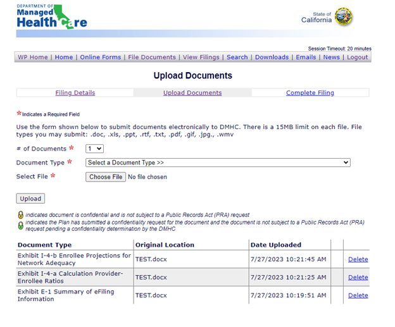Go to the Complete Filing tab
Viewport: 395px width, 327px height.
pyautogui.click(x=310, y=93)
